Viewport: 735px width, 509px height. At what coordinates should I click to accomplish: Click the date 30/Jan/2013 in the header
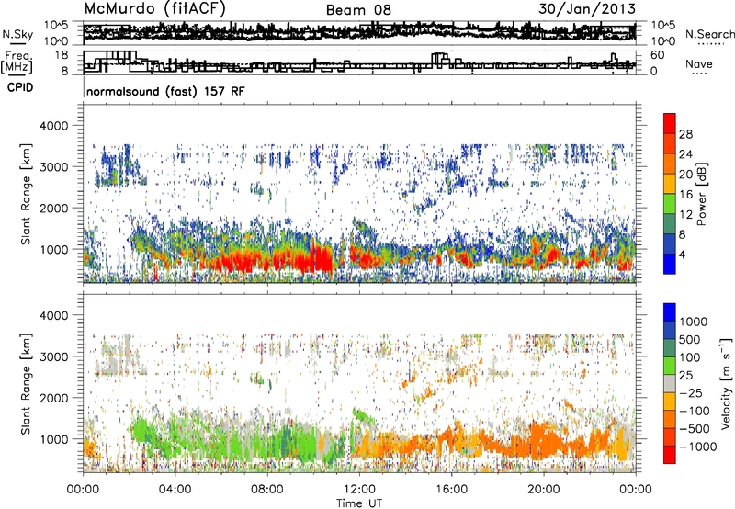pyautogui.click(x=587, y=8)
